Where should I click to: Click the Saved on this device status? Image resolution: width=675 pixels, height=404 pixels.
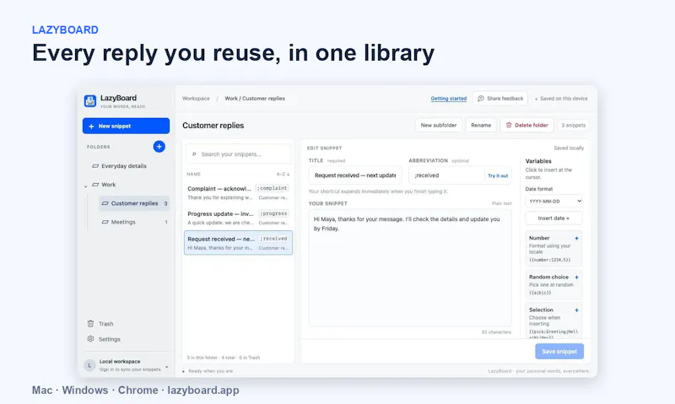(x=561, y=99)
